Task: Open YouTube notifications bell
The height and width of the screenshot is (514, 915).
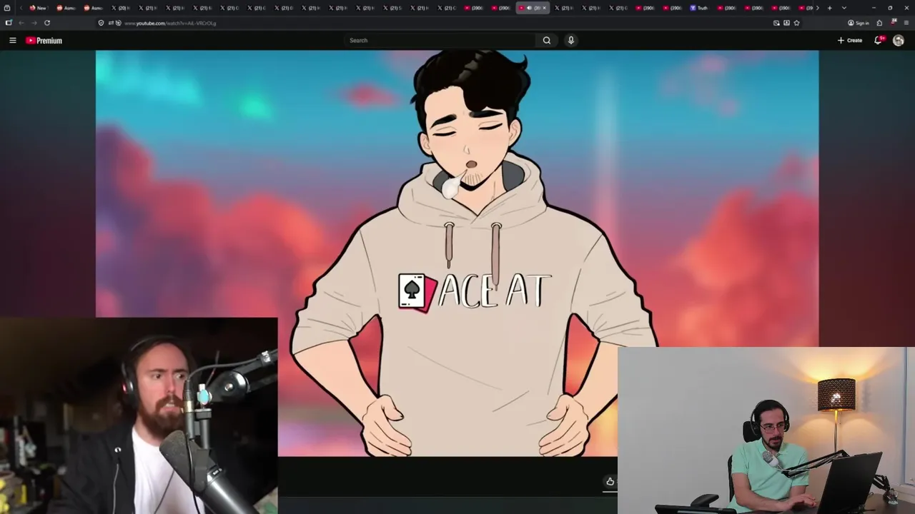Action: click(879, 41)
